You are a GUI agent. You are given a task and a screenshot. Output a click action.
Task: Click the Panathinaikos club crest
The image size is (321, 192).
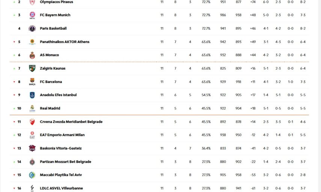pos(32,42)
